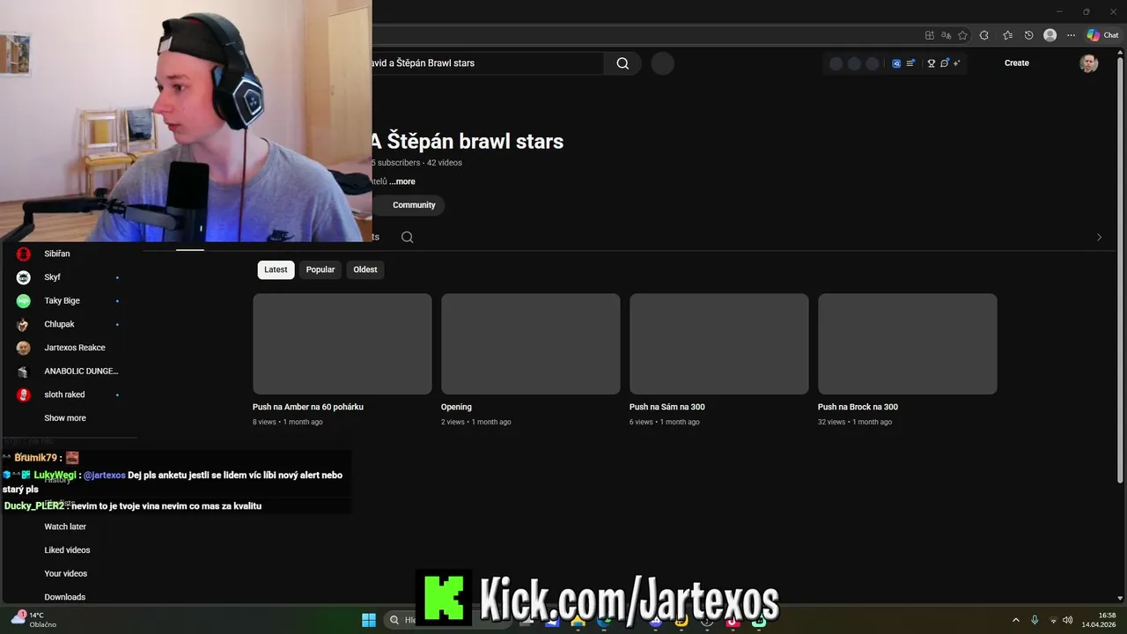Expand channel description with ...more
Image resolution: width=1127 pixels, height=634 pixels.
coord(402,181)
